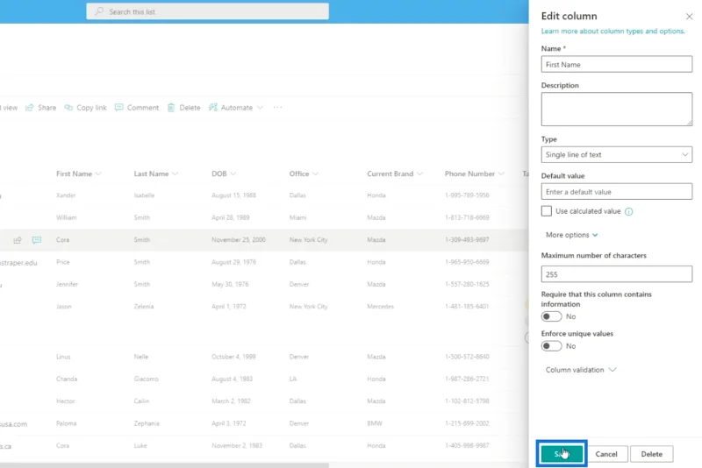The height and width of the screenshot is (468, 702).
Task: Toggle Require that this column contains information
Action: (x=551, y=316)
